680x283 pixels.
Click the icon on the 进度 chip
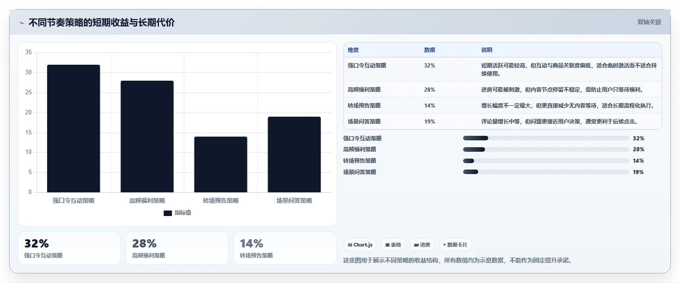[416, 245]
